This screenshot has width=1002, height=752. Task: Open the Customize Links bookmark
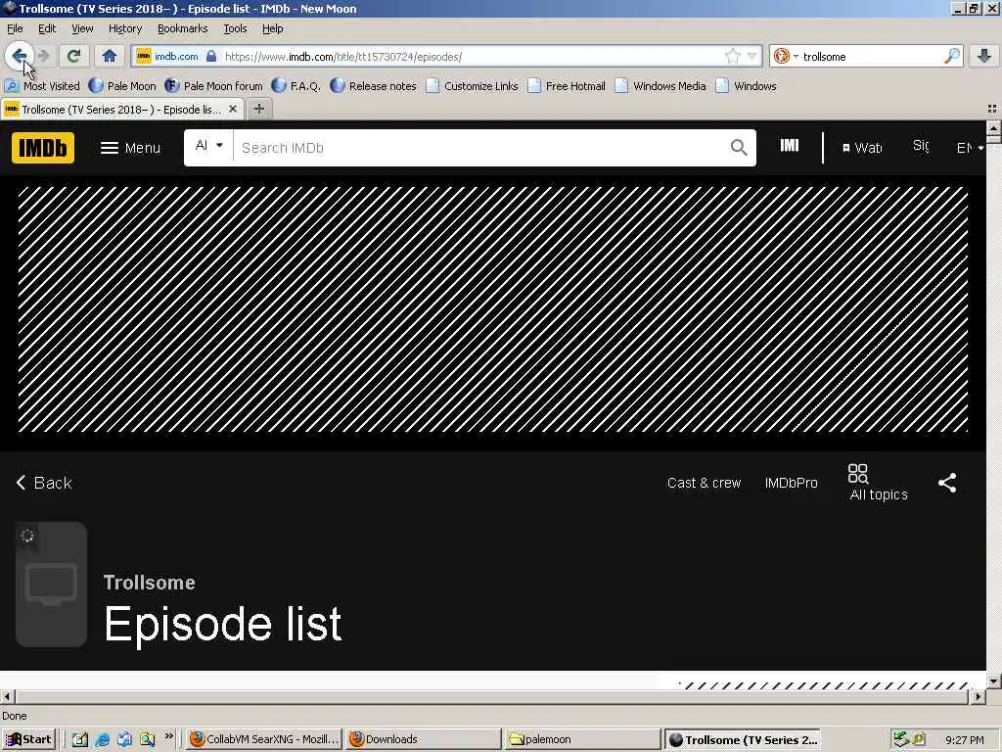pyautogui.click(x=473, y=86)
